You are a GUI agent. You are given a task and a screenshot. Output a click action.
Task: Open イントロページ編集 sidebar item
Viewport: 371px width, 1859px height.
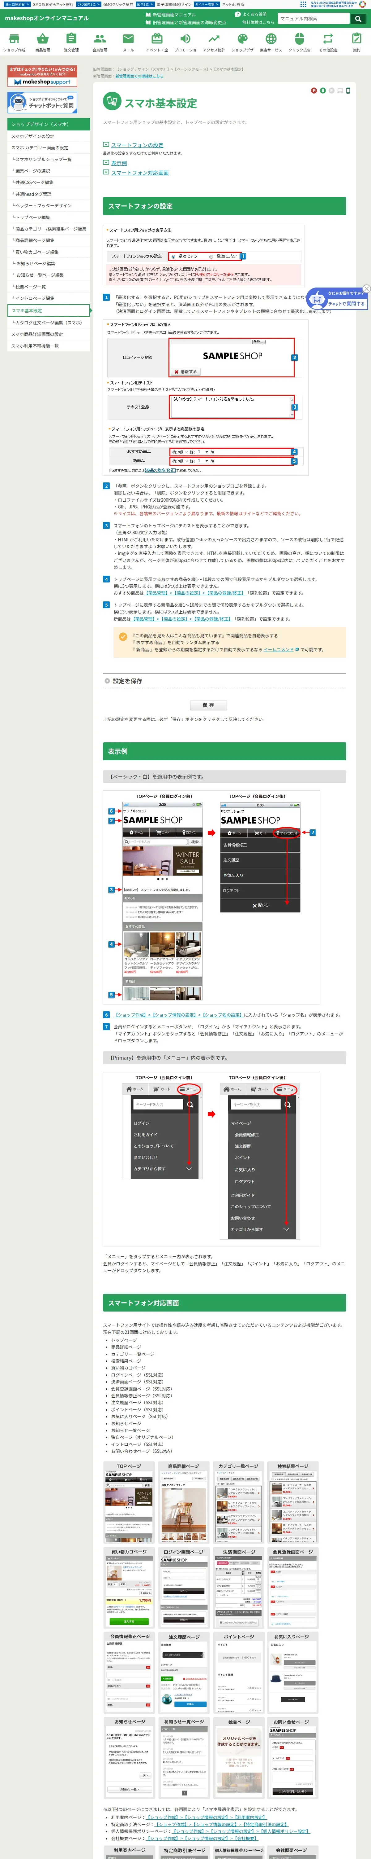tap(49, 298)
